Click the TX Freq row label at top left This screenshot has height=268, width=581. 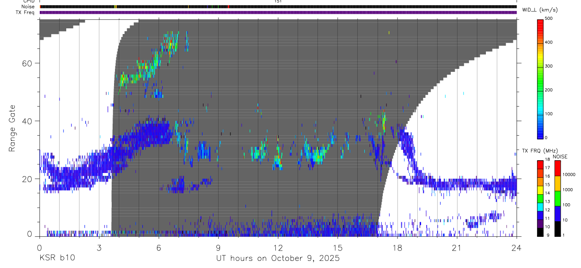[x=26, y=12]
